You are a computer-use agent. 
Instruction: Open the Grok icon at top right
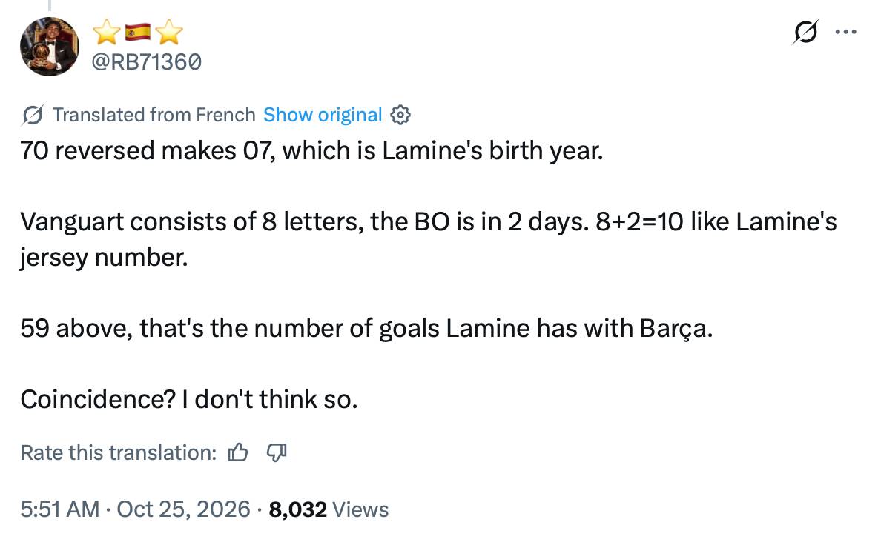pyautogui.click(x=805, y=32)
